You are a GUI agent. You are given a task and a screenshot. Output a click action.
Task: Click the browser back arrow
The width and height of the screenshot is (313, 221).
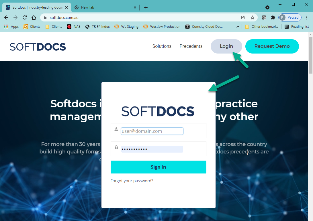point(6,17)
